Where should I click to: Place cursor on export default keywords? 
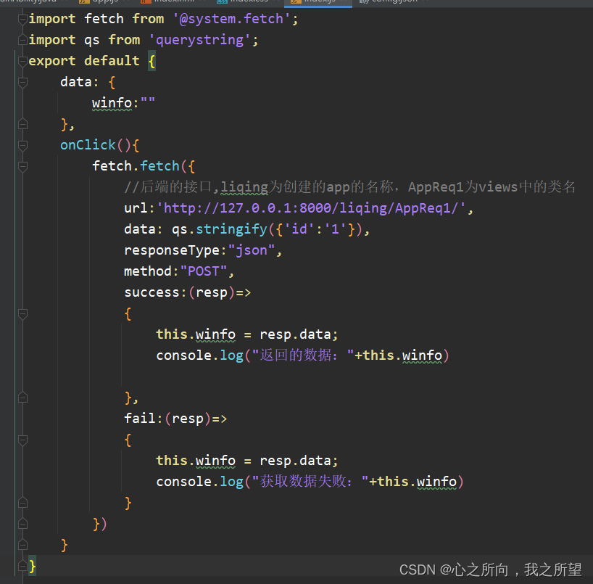84,60
